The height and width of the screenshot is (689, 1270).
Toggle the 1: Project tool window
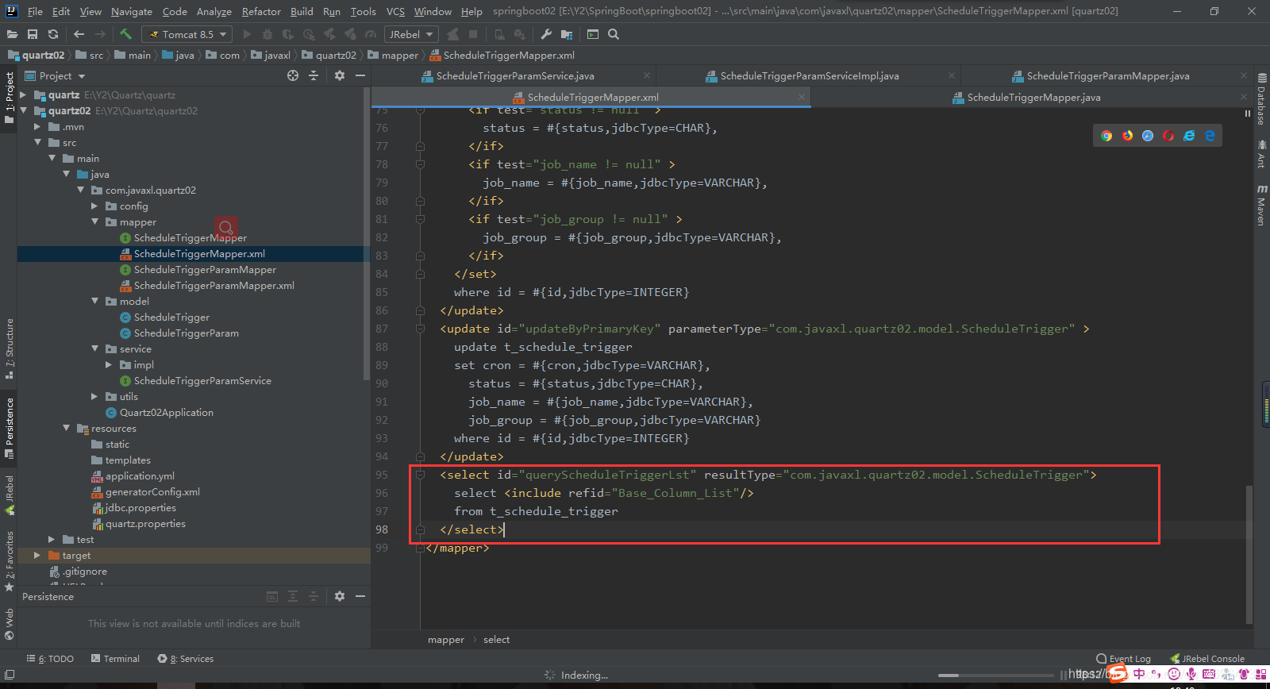[10, 98]
